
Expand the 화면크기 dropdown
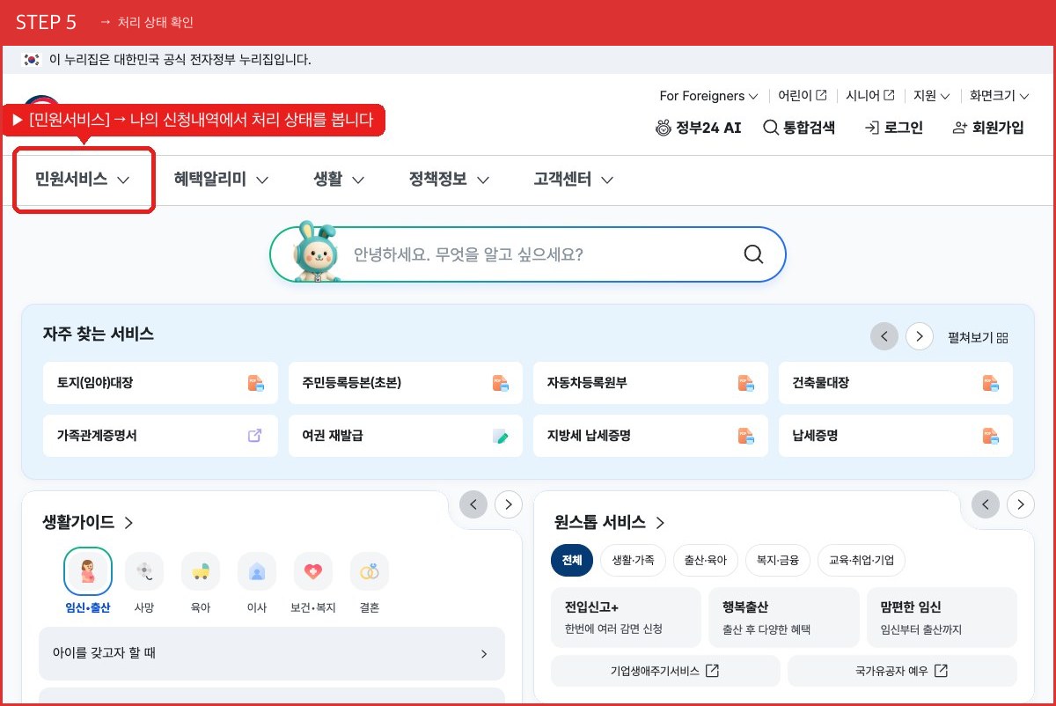(1000, 95)
